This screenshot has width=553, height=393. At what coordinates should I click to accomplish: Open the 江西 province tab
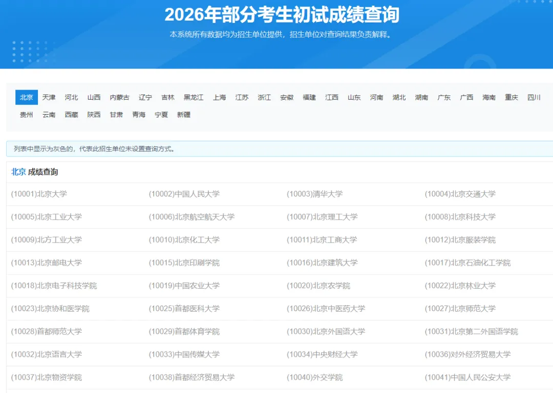(331, 97)
